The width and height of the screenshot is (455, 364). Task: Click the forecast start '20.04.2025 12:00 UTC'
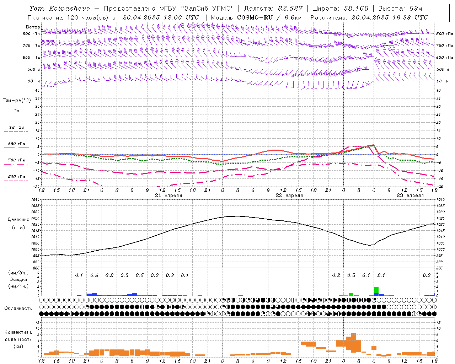[x=161, y=17]
